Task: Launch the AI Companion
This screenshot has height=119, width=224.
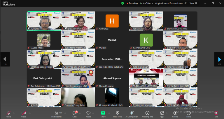Action: pos(132,113)
